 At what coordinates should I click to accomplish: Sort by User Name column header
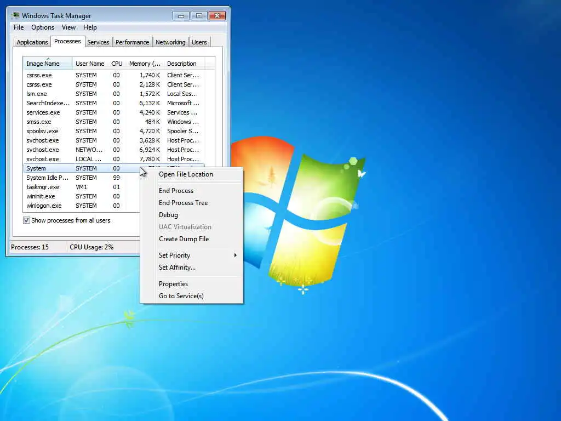click(90, 64)
